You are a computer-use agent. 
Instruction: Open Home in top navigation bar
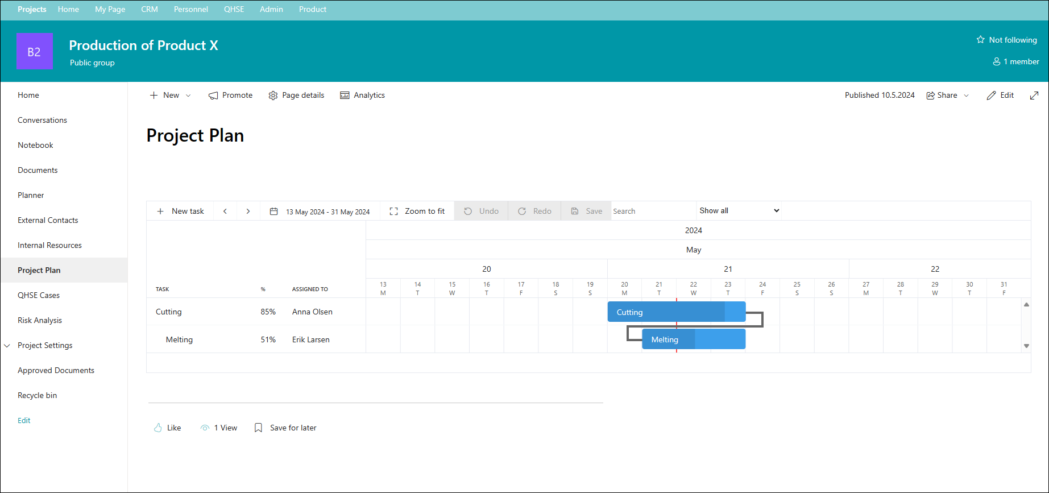[x=68, y=9]
